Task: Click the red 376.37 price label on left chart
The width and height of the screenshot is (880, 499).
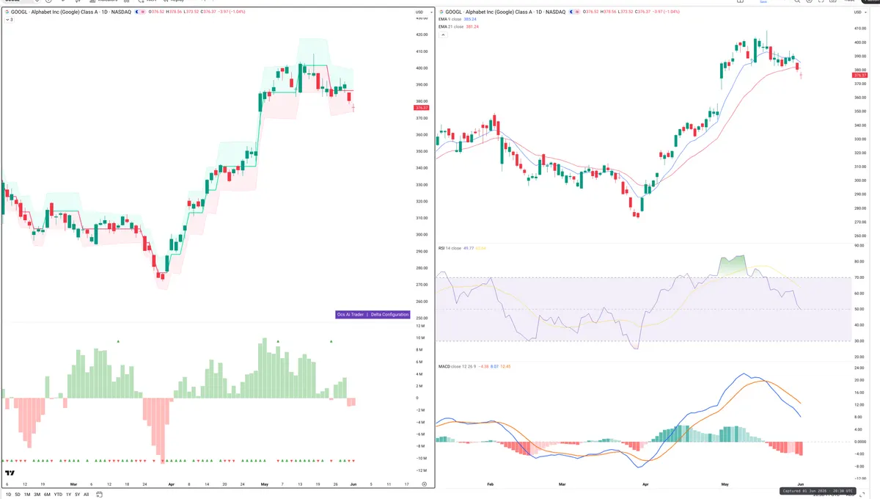Action: pos(421,108)
